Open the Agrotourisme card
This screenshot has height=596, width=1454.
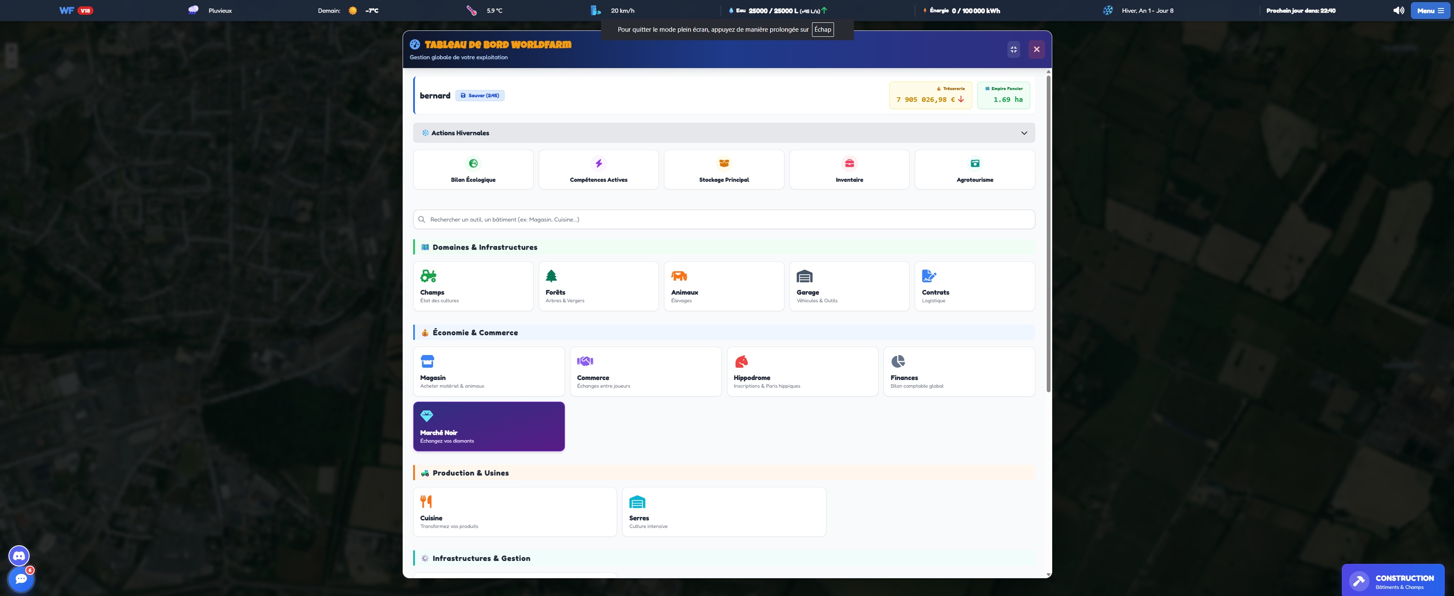[x=975, y=170]
